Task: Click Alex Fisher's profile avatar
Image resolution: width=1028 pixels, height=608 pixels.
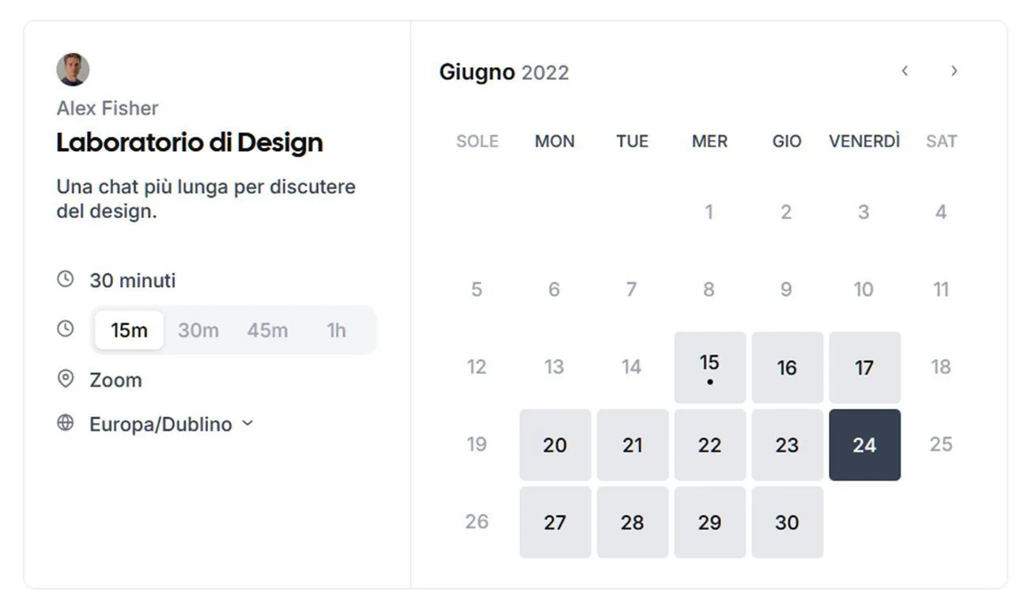Action: pyautogui.click(x=73, y=70)
